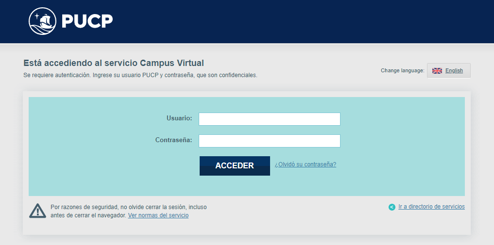
Task: Click the "Change language:" label
Action: point(402,71)
